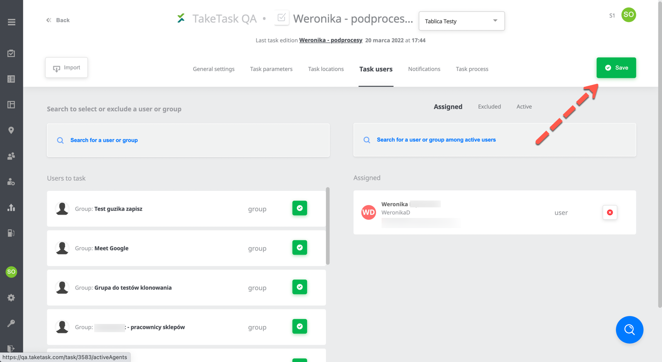Assign group Meet Google with green check
The image size is (662, 362).
pyautogui.click(x=300, y=248)
